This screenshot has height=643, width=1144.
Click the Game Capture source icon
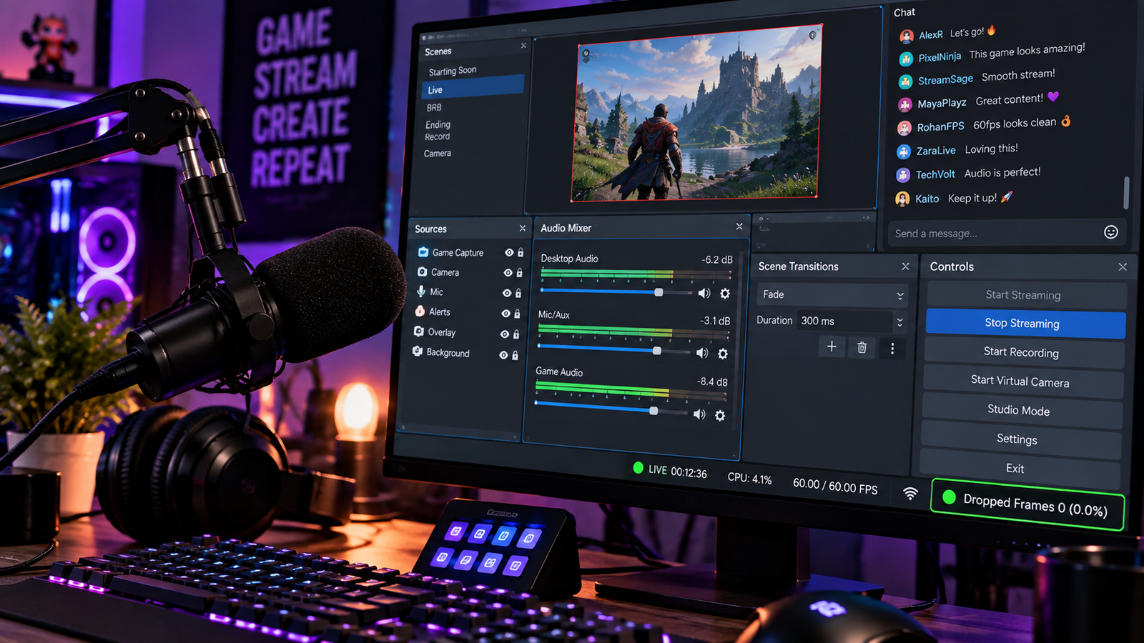click(x=423, y=251)
